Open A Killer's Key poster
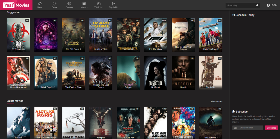The width and height of the screenshot is (280, 139). (129, 123)
